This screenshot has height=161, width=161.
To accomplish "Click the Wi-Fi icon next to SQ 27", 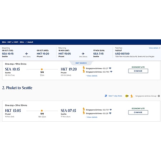I will pos(110,68).
